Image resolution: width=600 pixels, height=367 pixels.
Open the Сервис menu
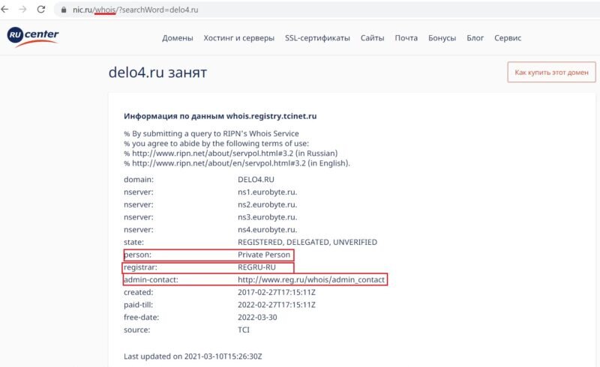click(508, 38)
